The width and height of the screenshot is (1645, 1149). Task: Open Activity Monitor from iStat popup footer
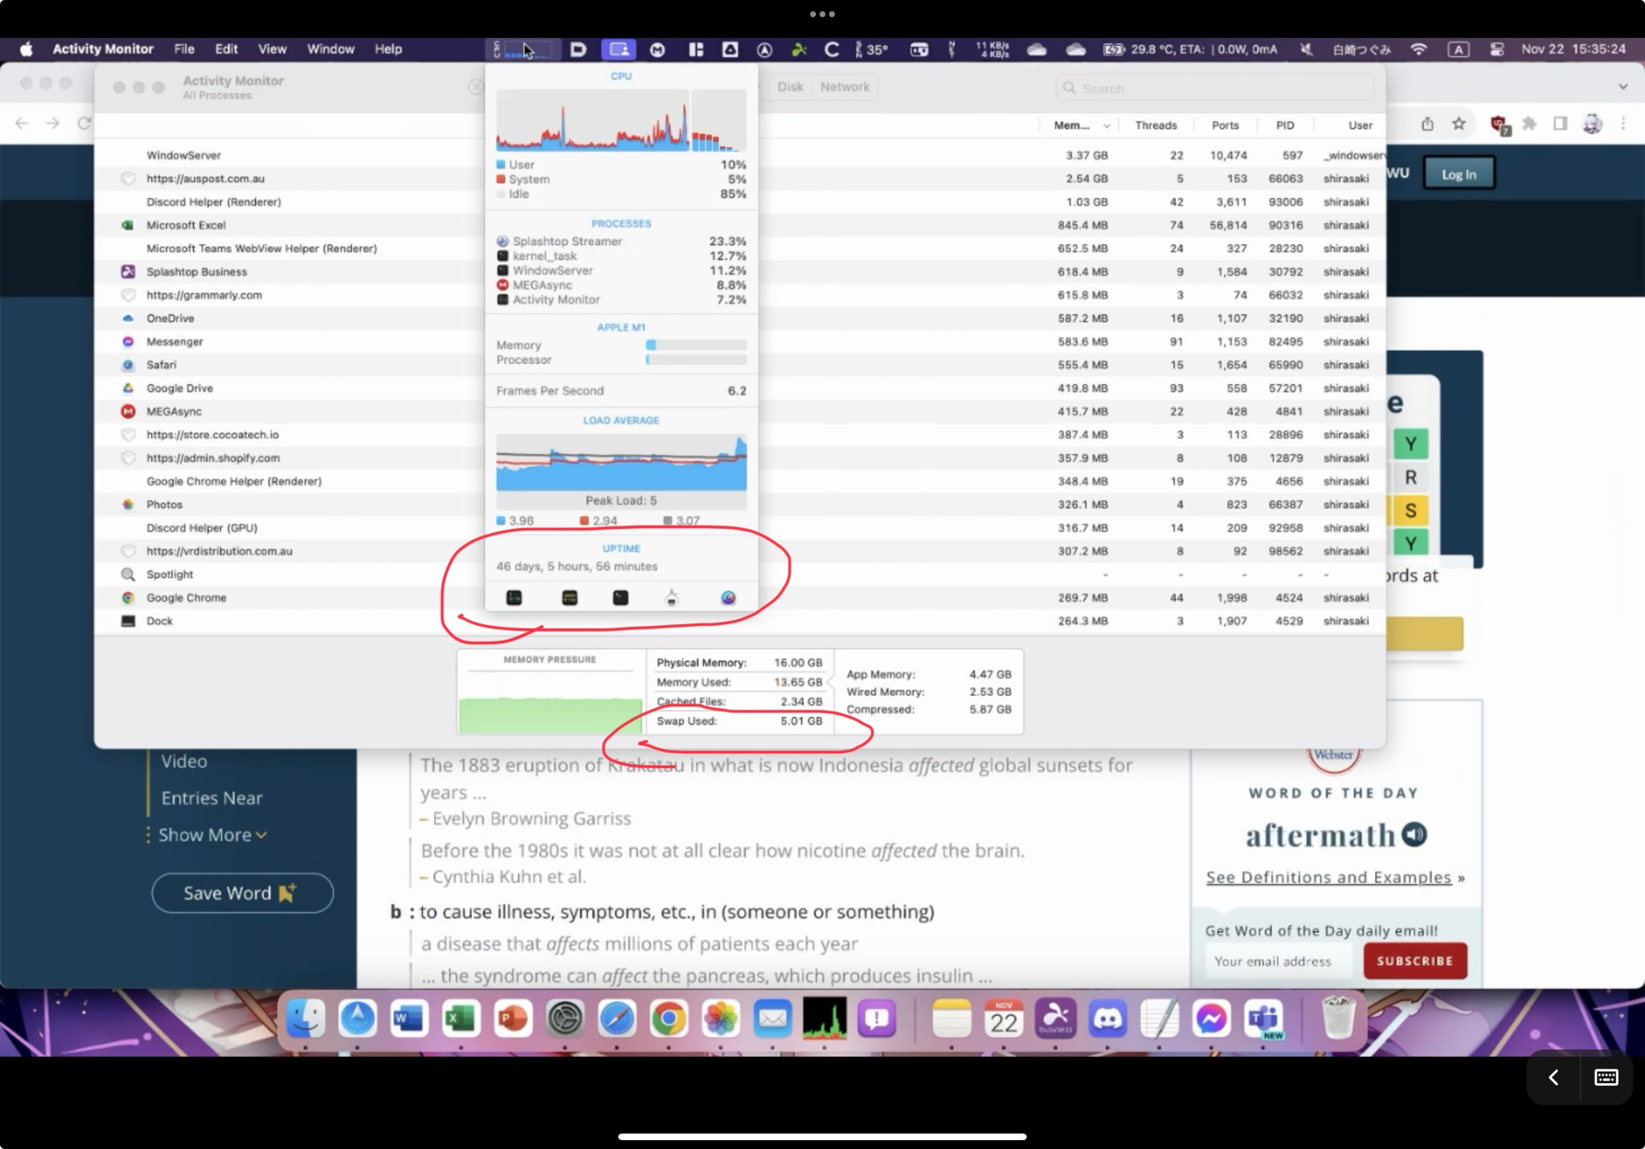[x=514, y=598]
